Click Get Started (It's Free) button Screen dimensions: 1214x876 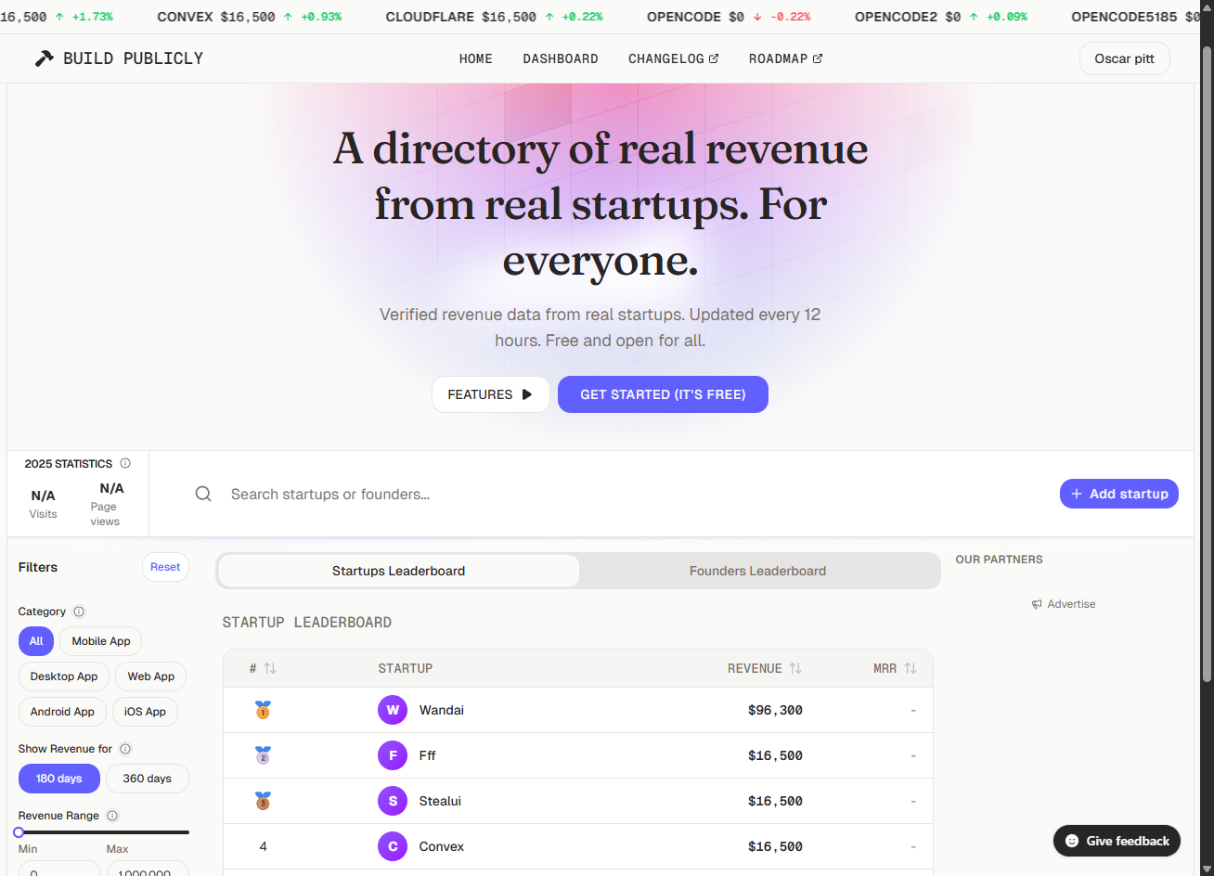point(663,394)
